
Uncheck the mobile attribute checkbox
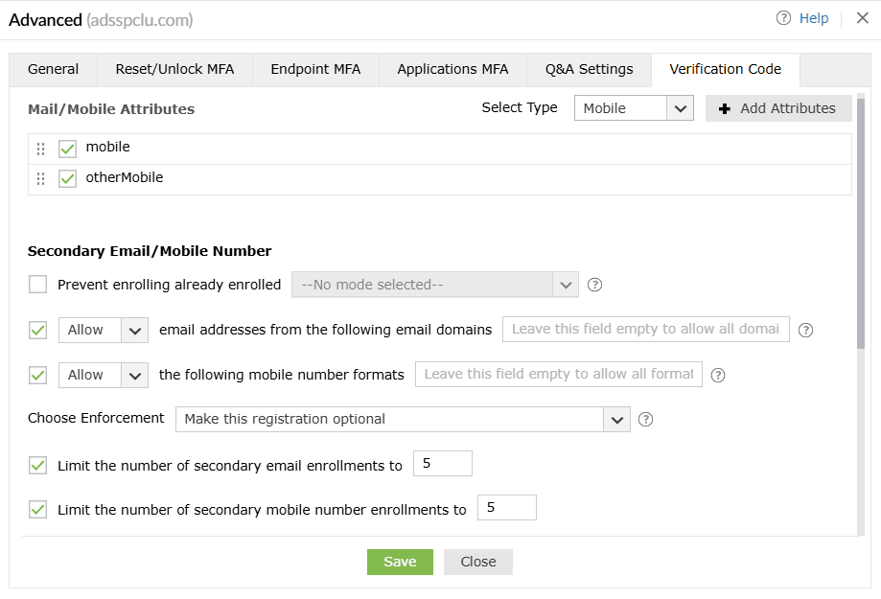pos(66,149)
